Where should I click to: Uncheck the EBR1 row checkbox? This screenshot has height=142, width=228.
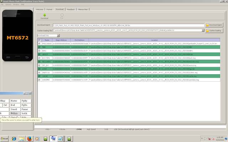[x=39, y=51]
